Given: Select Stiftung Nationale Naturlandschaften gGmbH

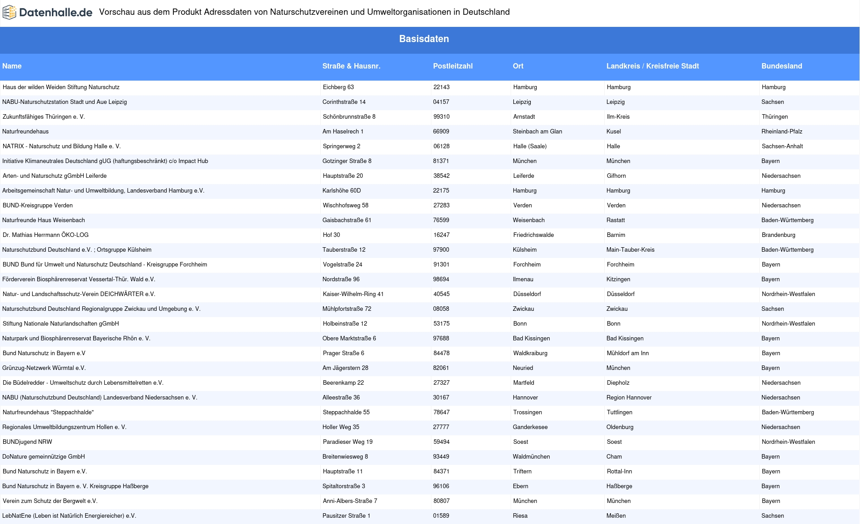Looking at the screenshot, I should (x=61, y=324).
